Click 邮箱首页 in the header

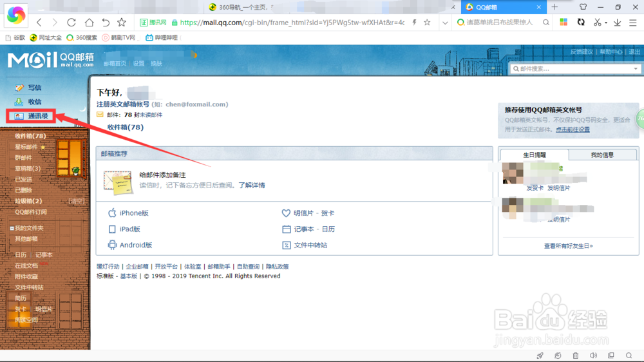coord(115,63)
